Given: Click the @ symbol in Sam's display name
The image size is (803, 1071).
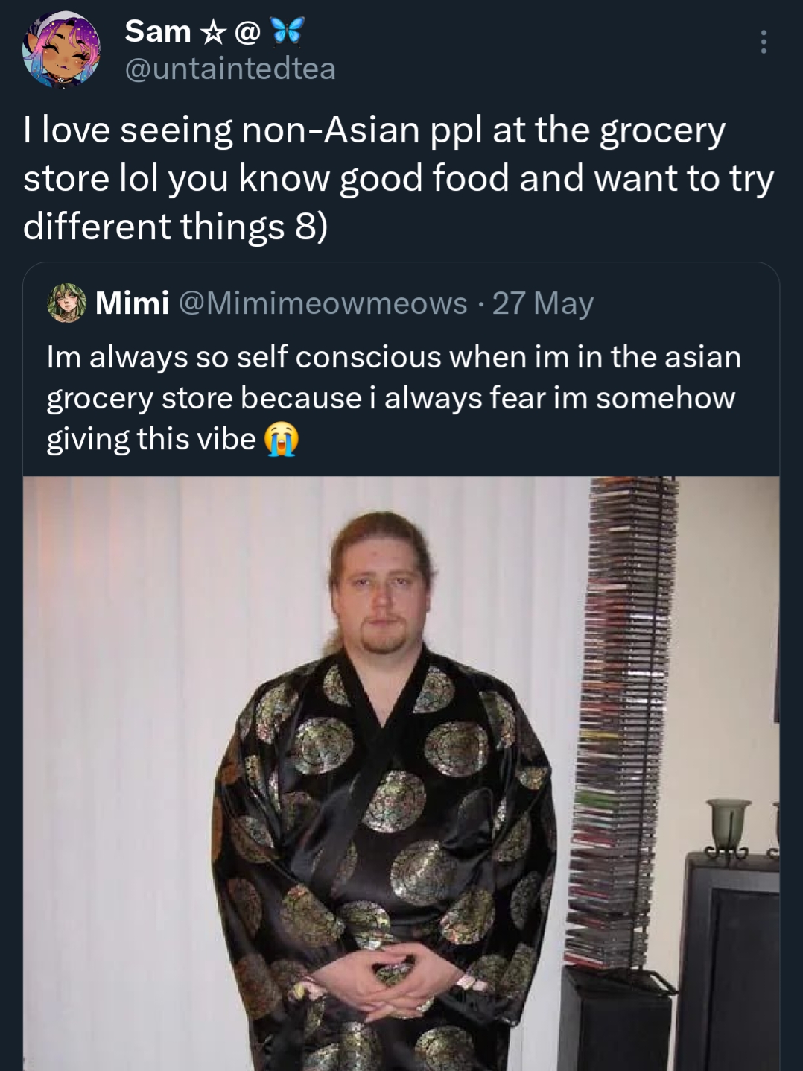Looking at the screenshot, I should 247,31.
